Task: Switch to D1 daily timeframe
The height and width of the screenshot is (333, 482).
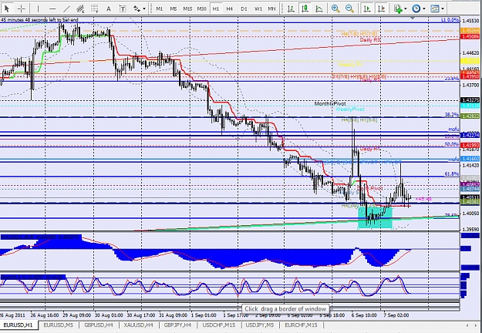Action: 244,8
